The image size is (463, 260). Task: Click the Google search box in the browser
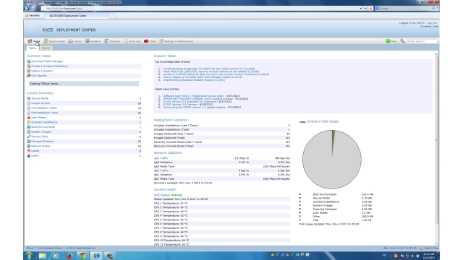click(x=406, y=8)
